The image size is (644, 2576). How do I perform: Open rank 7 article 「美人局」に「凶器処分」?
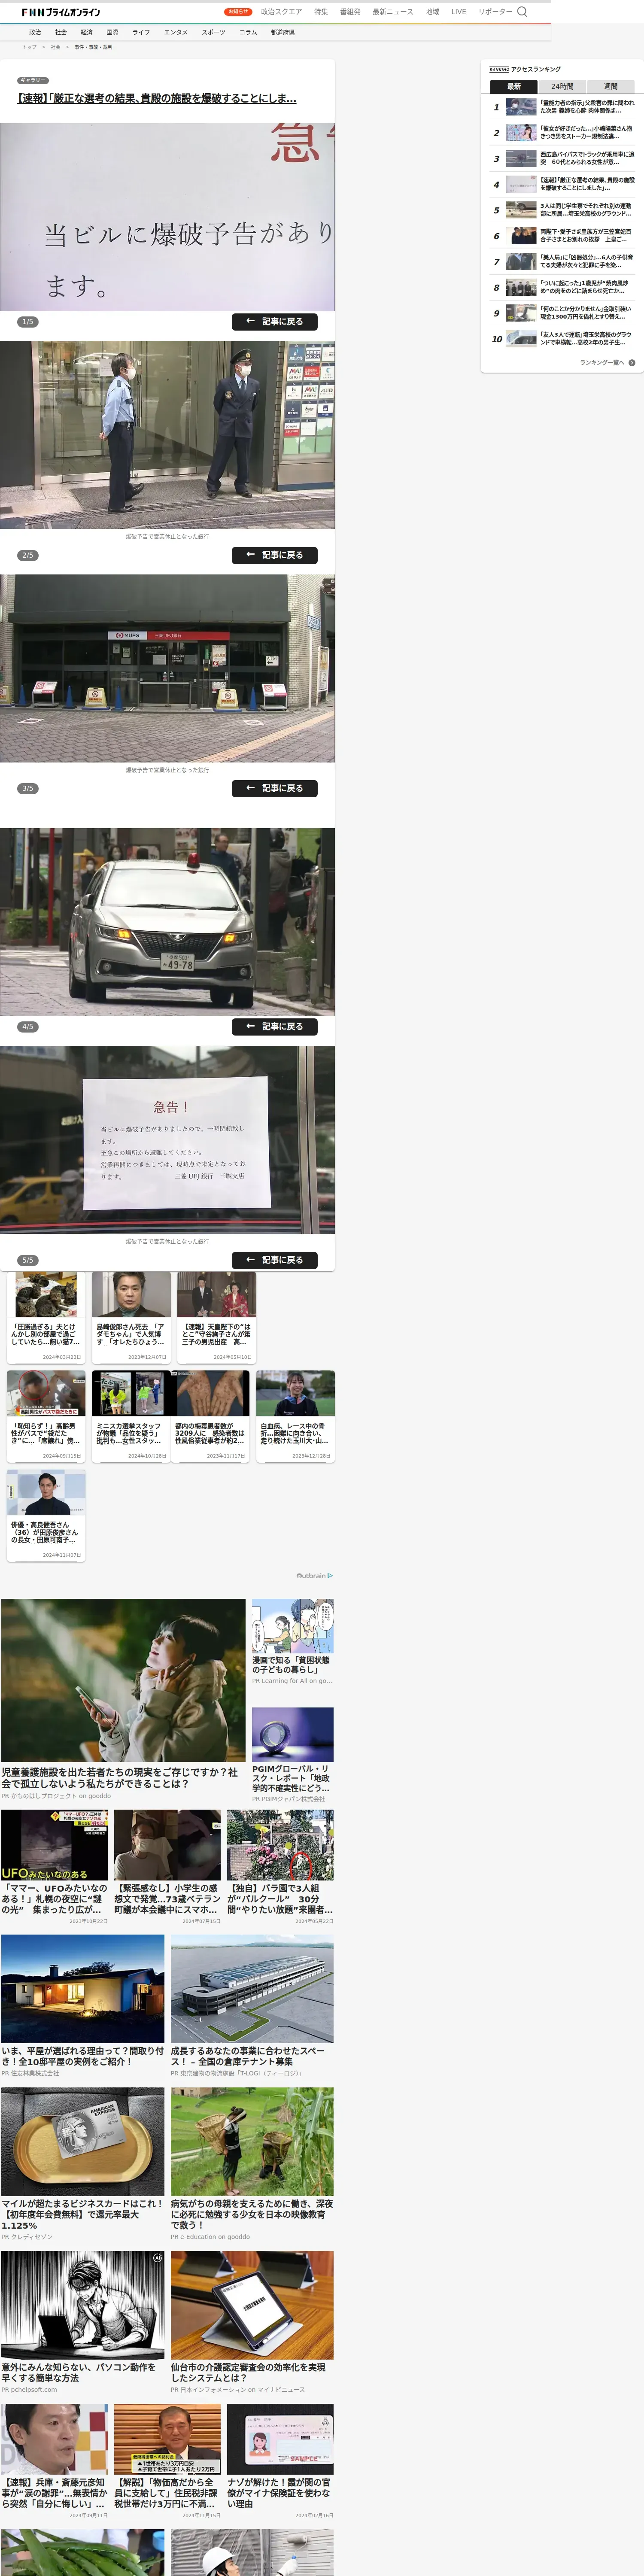tap(563, 262)
